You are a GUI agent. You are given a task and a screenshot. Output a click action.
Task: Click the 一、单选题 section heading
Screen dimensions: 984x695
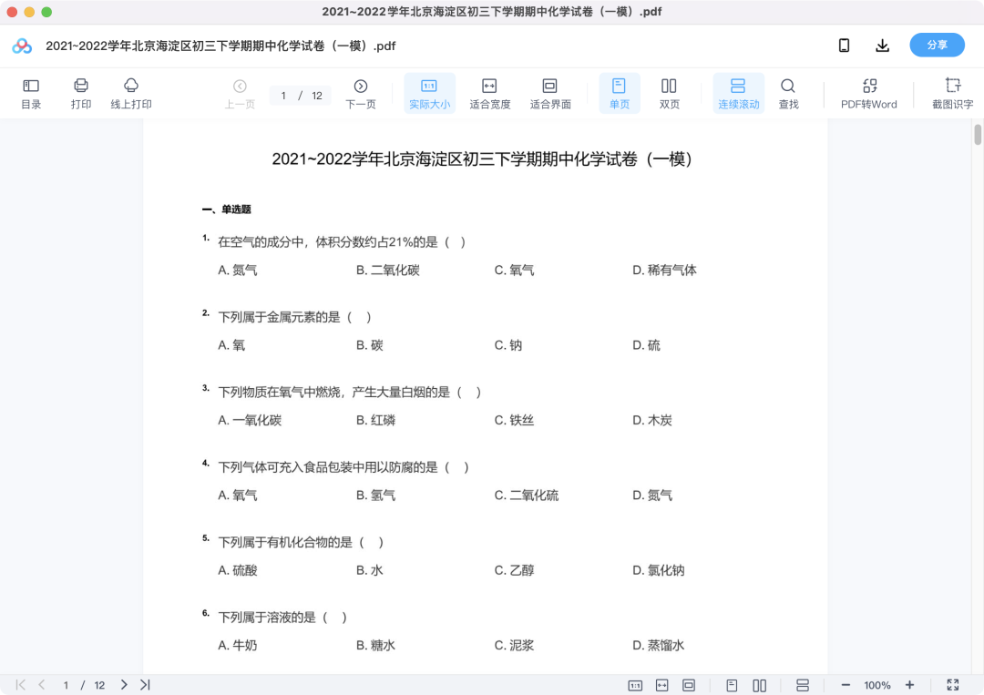[x=227, y=210]
